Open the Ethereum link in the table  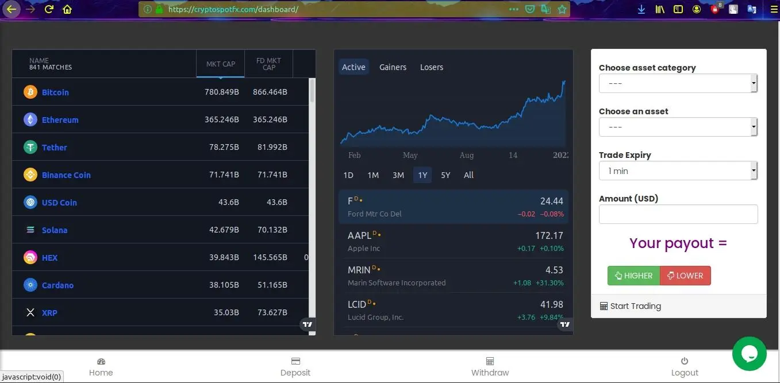(x=60, y=119)
